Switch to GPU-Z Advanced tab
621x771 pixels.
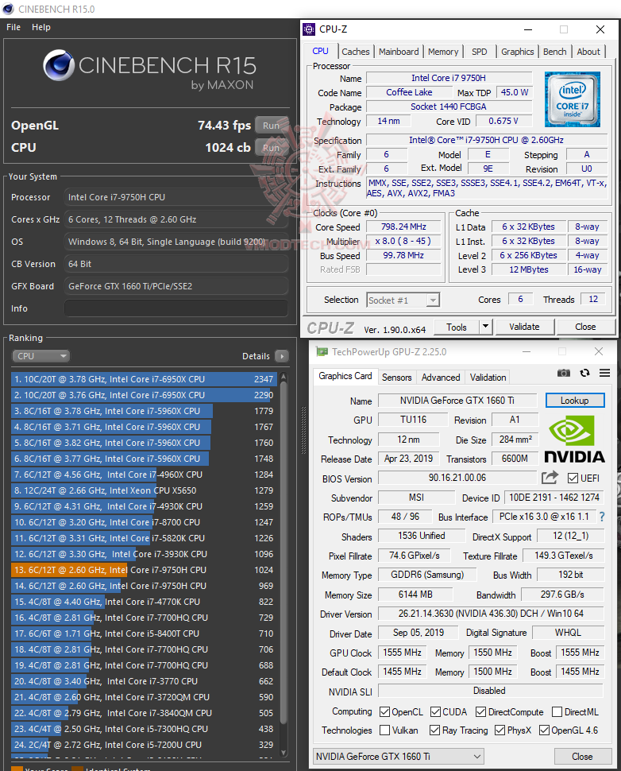click(x=441, y=377)
